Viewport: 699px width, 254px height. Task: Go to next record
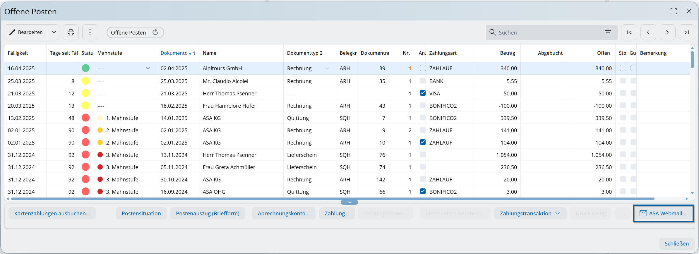667,32
